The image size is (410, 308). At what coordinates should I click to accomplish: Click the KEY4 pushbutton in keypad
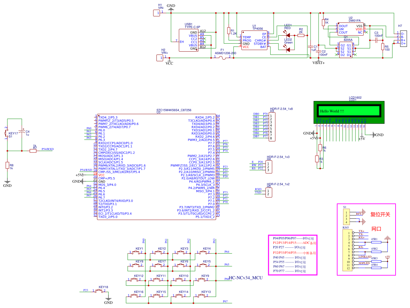(203, 253)
